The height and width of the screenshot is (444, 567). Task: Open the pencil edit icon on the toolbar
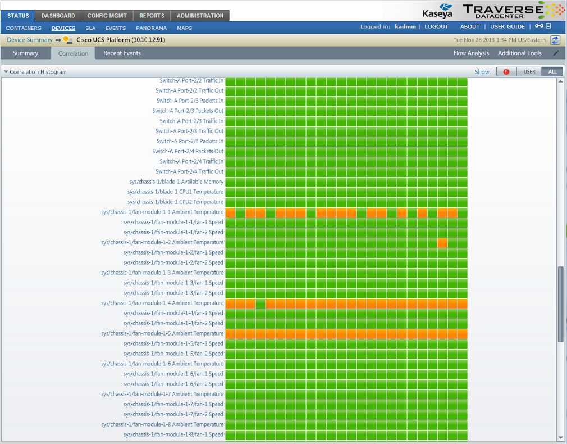click(557, 53)
